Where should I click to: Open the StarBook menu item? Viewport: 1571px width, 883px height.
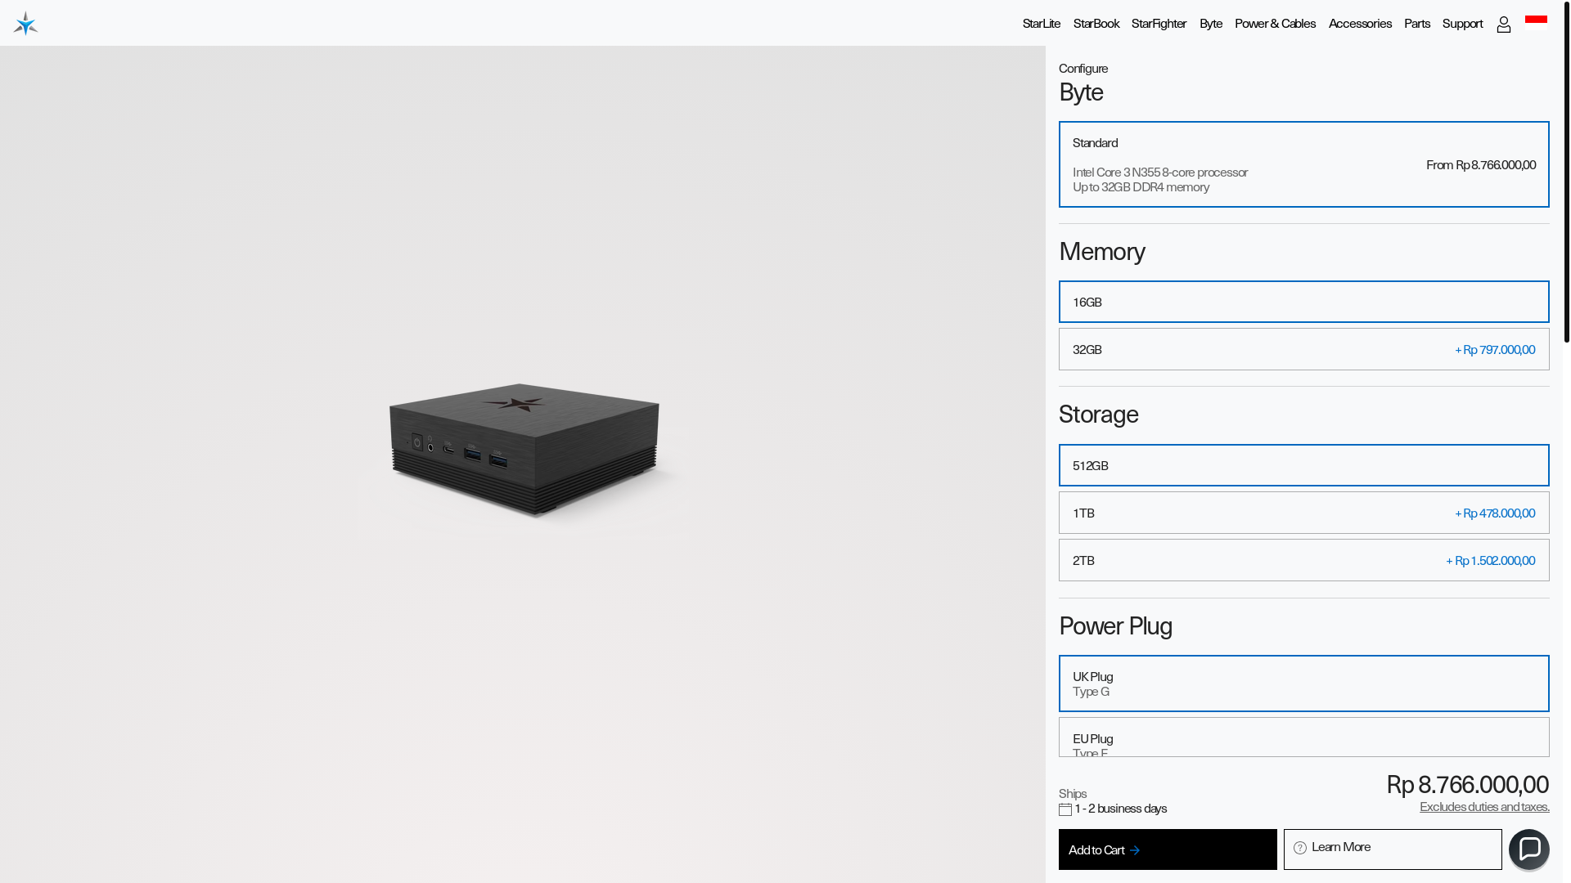pyautogui.click(x=1096, y=23)
